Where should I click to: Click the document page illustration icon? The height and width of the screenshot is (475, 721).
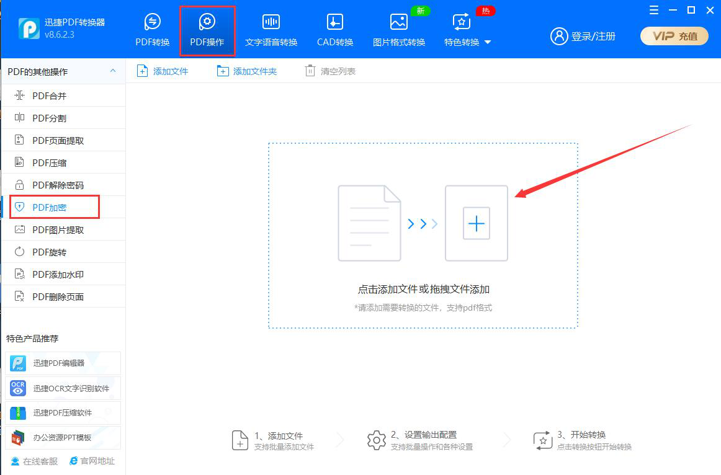coord(369,223)
